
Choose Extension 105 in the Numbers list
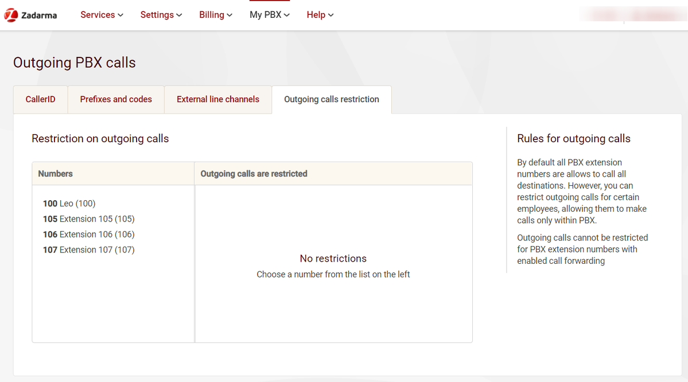pos(88,219)
